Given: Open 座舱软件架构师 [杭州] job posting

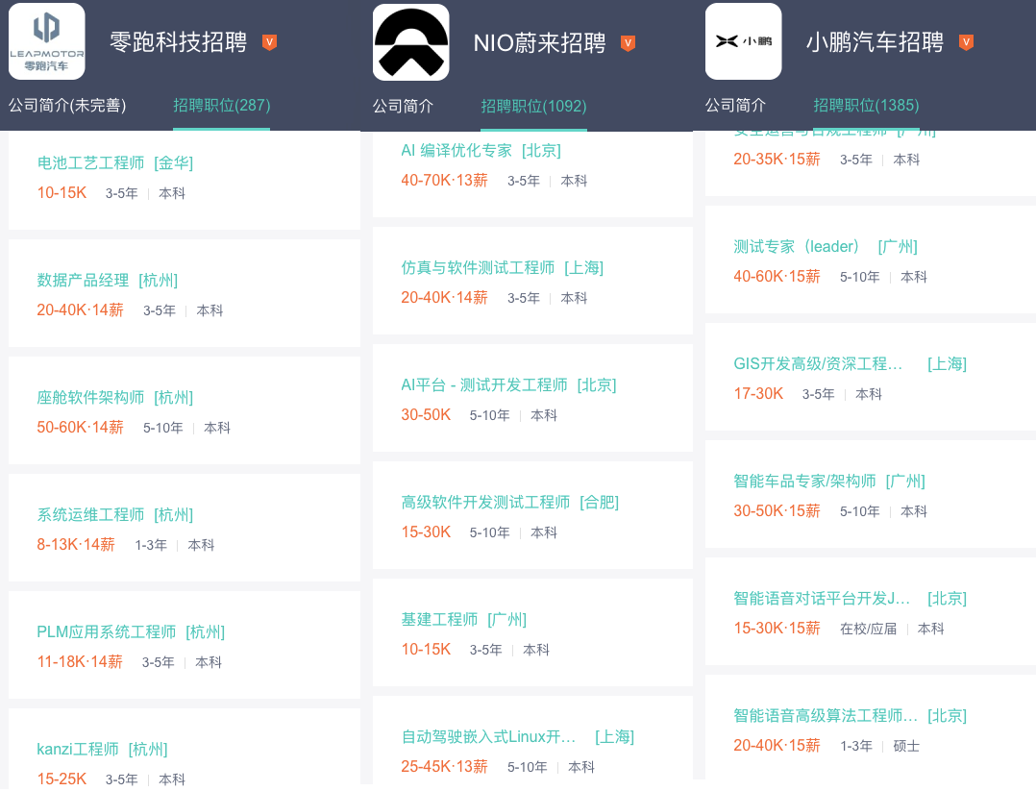Looking at the screenshot, I should (x=115, y=397).
